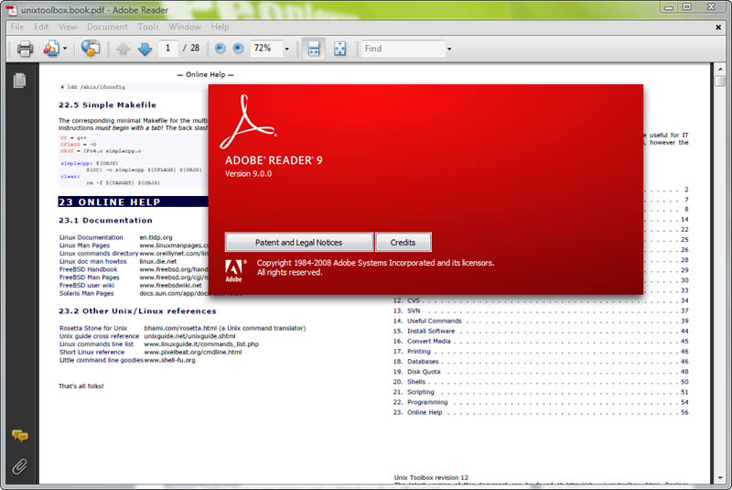Expand the zoom percentage dropdown
Viewport: 732px width, 490px height.
point(286,49)
